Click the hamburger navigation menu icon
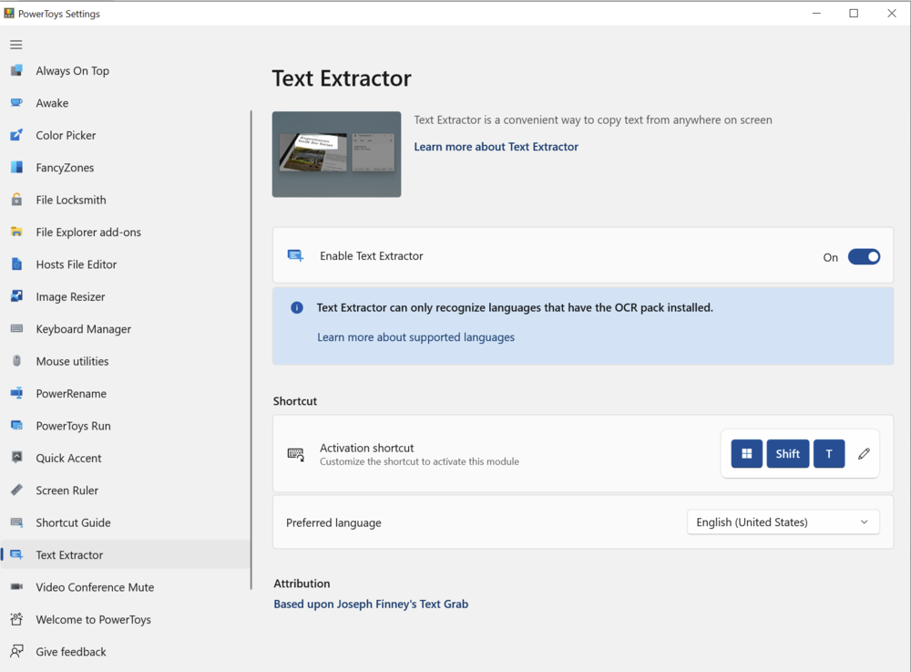 click(x=16, y=45)
